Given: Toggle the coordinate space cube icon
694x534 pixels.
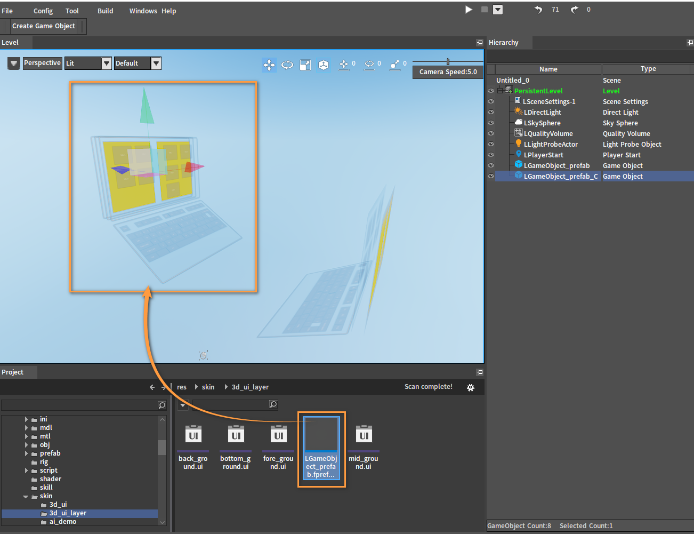Looking at the screenshot, I should (324, 65).
